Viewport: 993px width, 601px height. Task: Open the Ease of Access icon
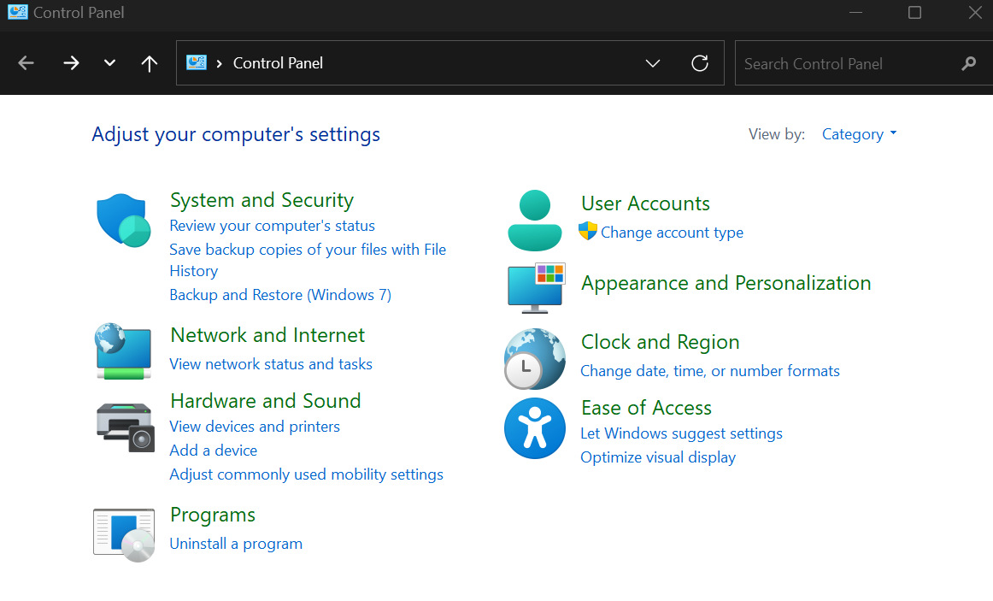point(534,428)
